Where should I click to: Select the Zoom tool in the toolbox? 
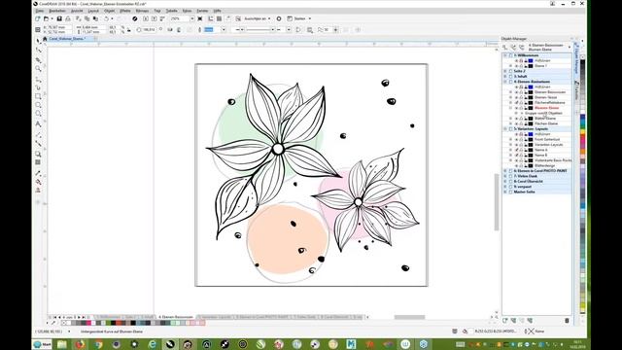point(38,69)
